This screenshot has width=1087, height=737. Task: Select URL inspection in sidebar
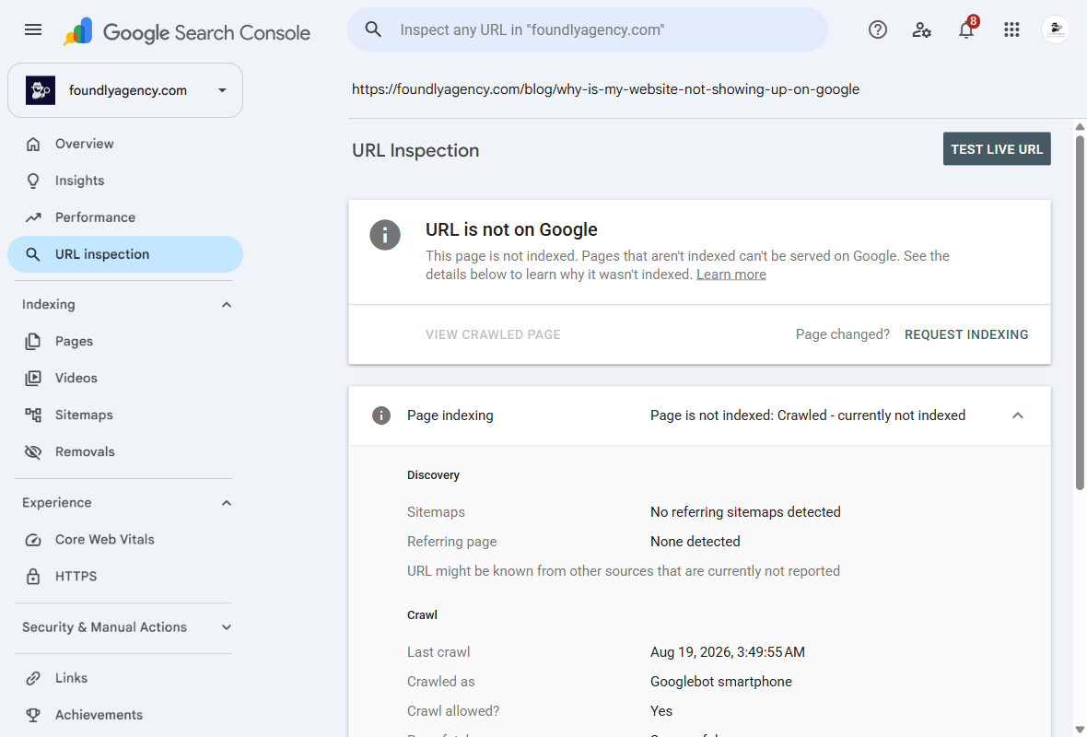[x=124, y=254]
